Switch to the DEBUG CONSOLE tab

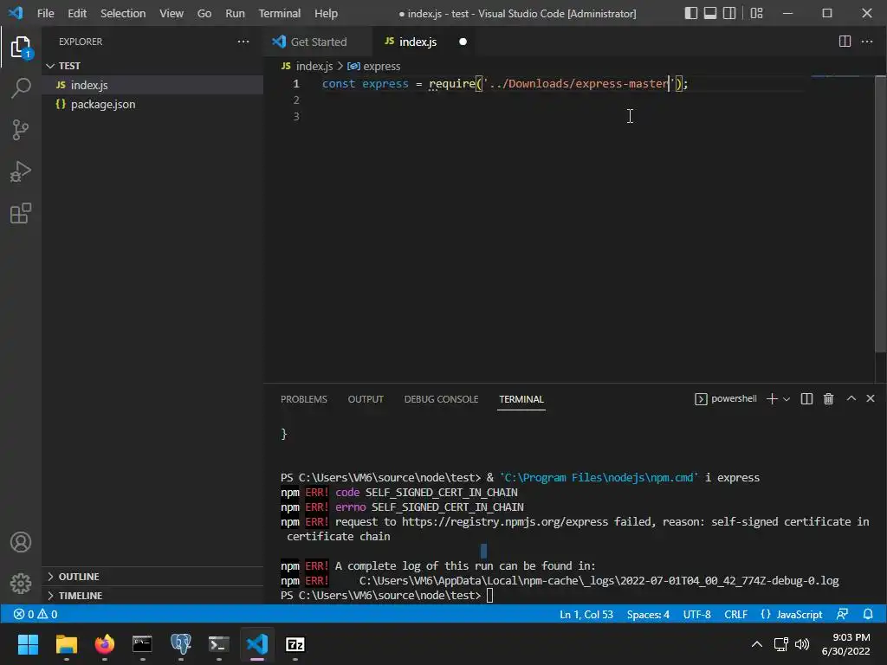point(441,399)
